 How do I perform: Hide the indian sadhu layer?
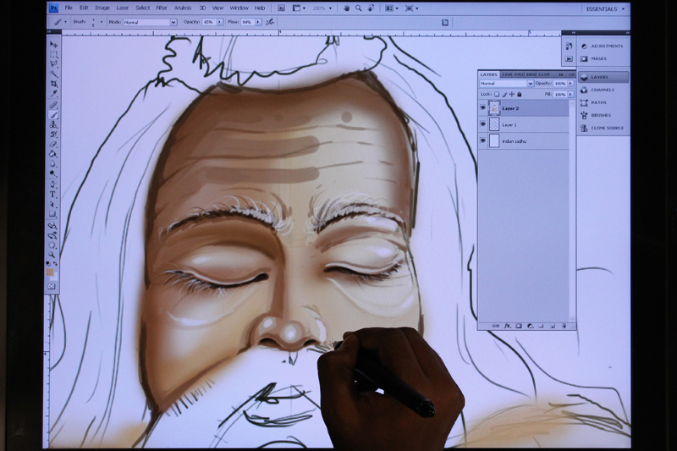click(483, 141)
